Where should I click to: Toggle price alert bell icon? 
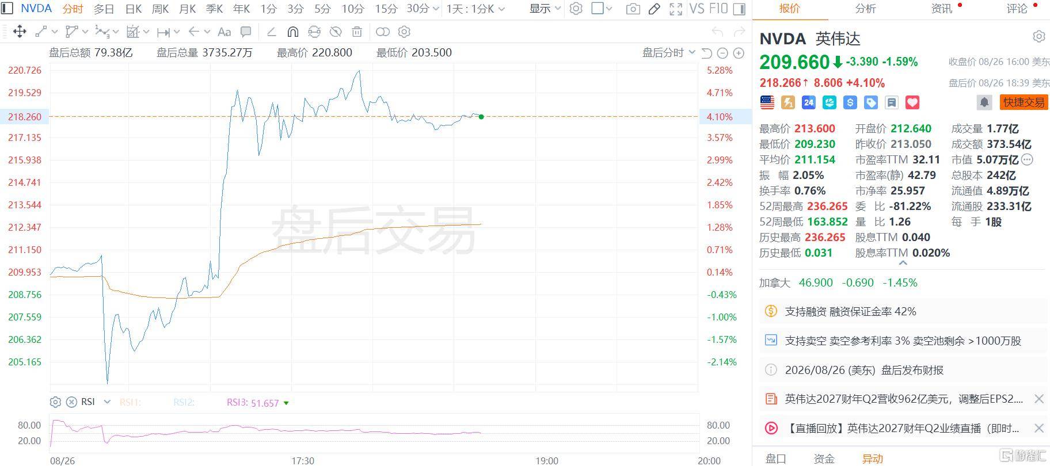coord(984,102)
